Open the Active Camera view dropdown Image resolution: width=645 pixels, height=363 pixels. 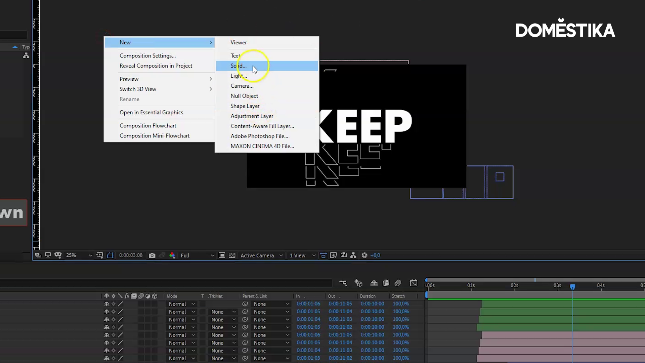coord(261,255)
